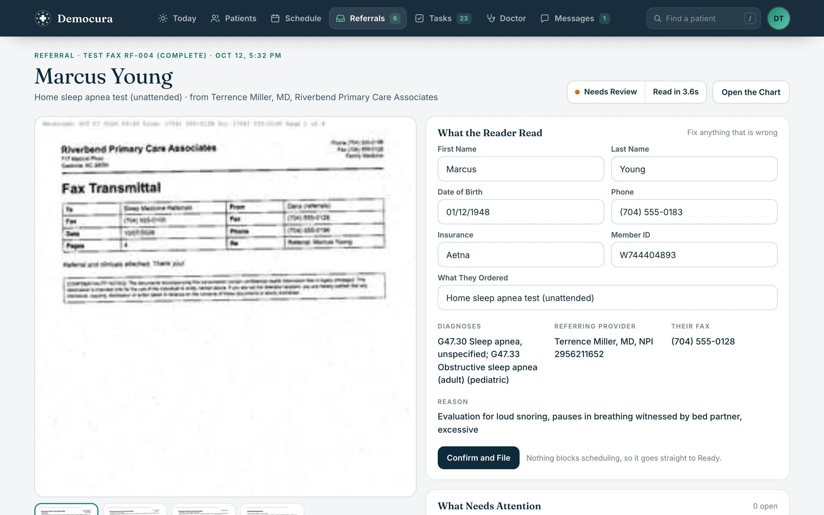
Task: Select the second fax page thumbnail
Action: [x=135, y=509]
